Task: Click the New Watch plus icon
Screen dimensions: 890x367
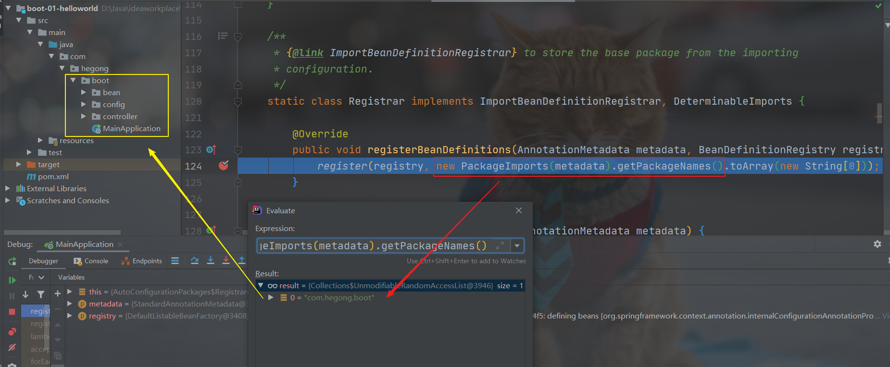Action: pyautogui.click(x=58, y=294)
